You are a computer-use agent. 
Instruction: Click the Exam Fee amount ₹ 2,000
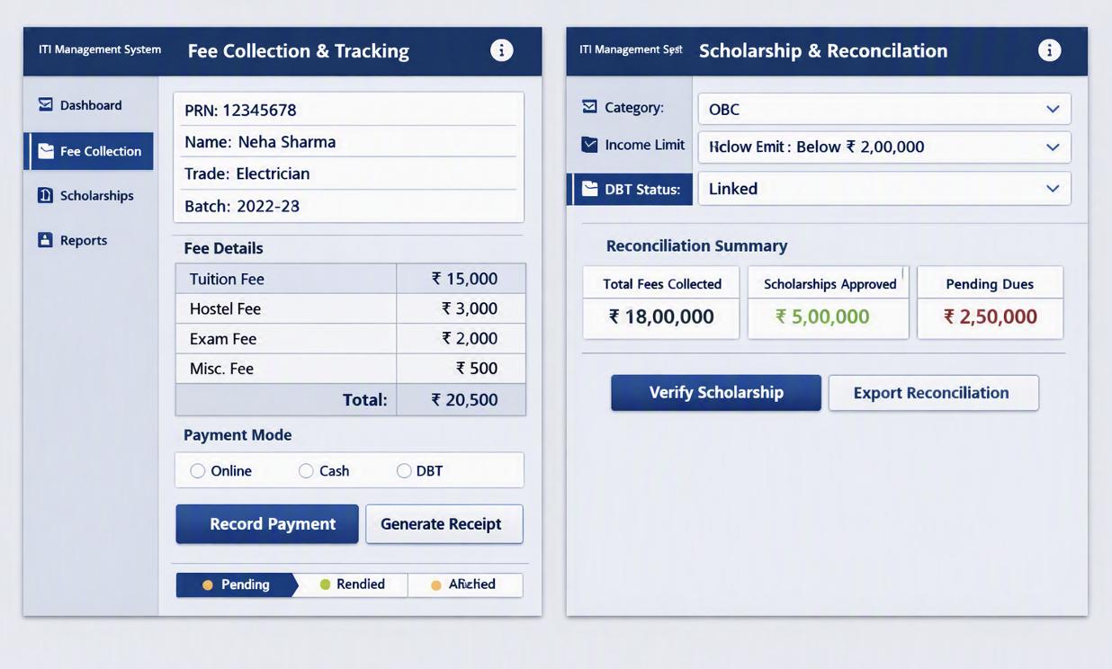(470, 338)
